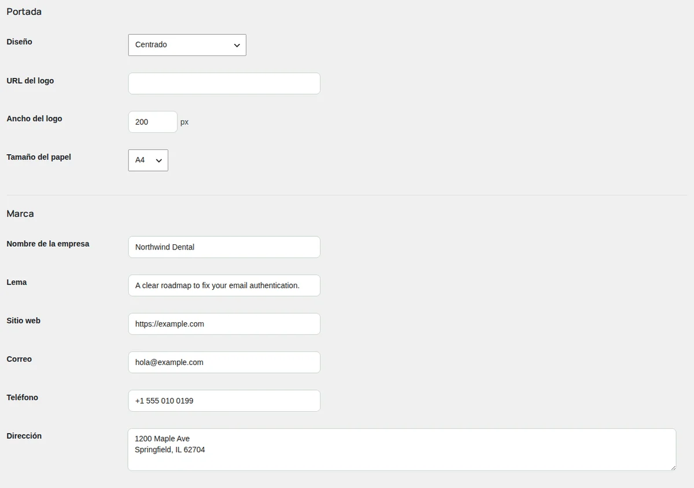Viewport: 694px width, 488px height.
Task: Click the URL del logo label
Action: tap(30, 81)
